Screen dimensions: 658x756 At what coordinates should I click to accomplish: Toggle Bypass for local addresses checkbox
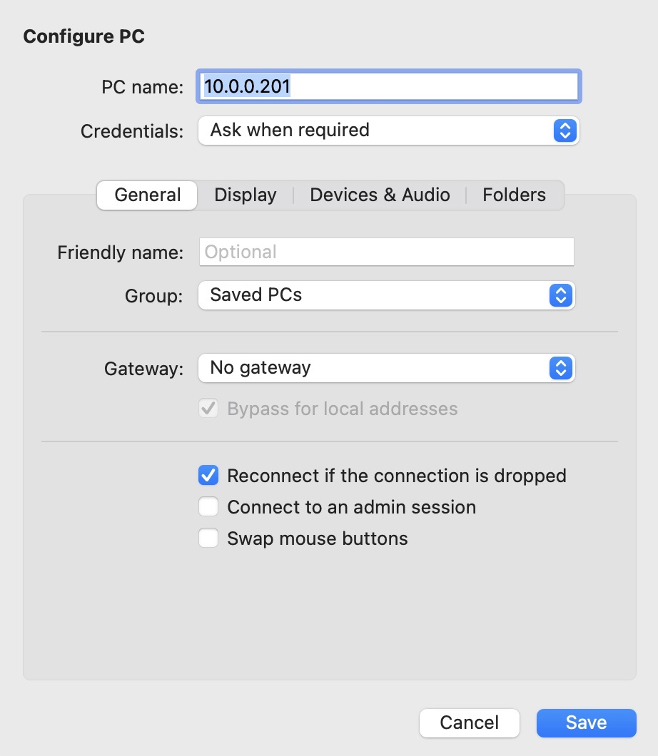208,409
